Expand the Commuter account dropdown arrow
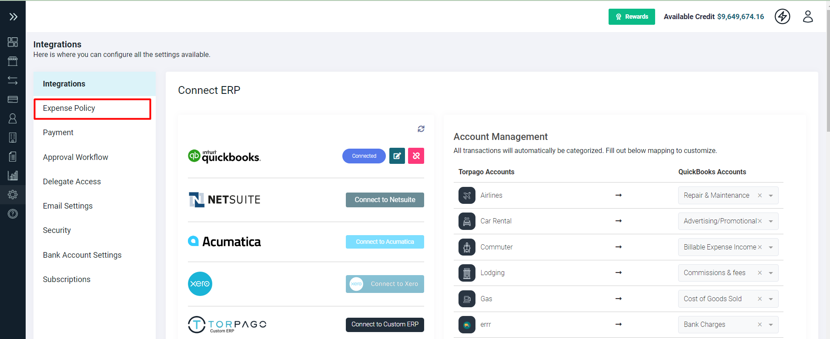The image size is (830, 339). click(771, 247)
